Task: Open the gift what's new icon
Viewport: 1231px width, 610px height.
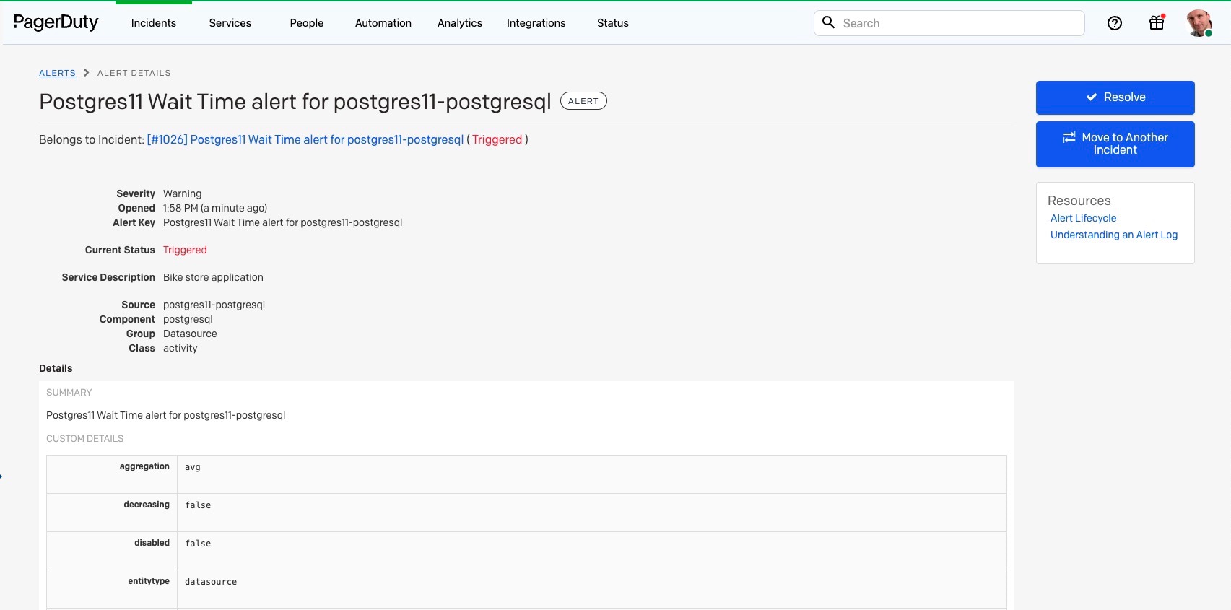Action: 1157,22
